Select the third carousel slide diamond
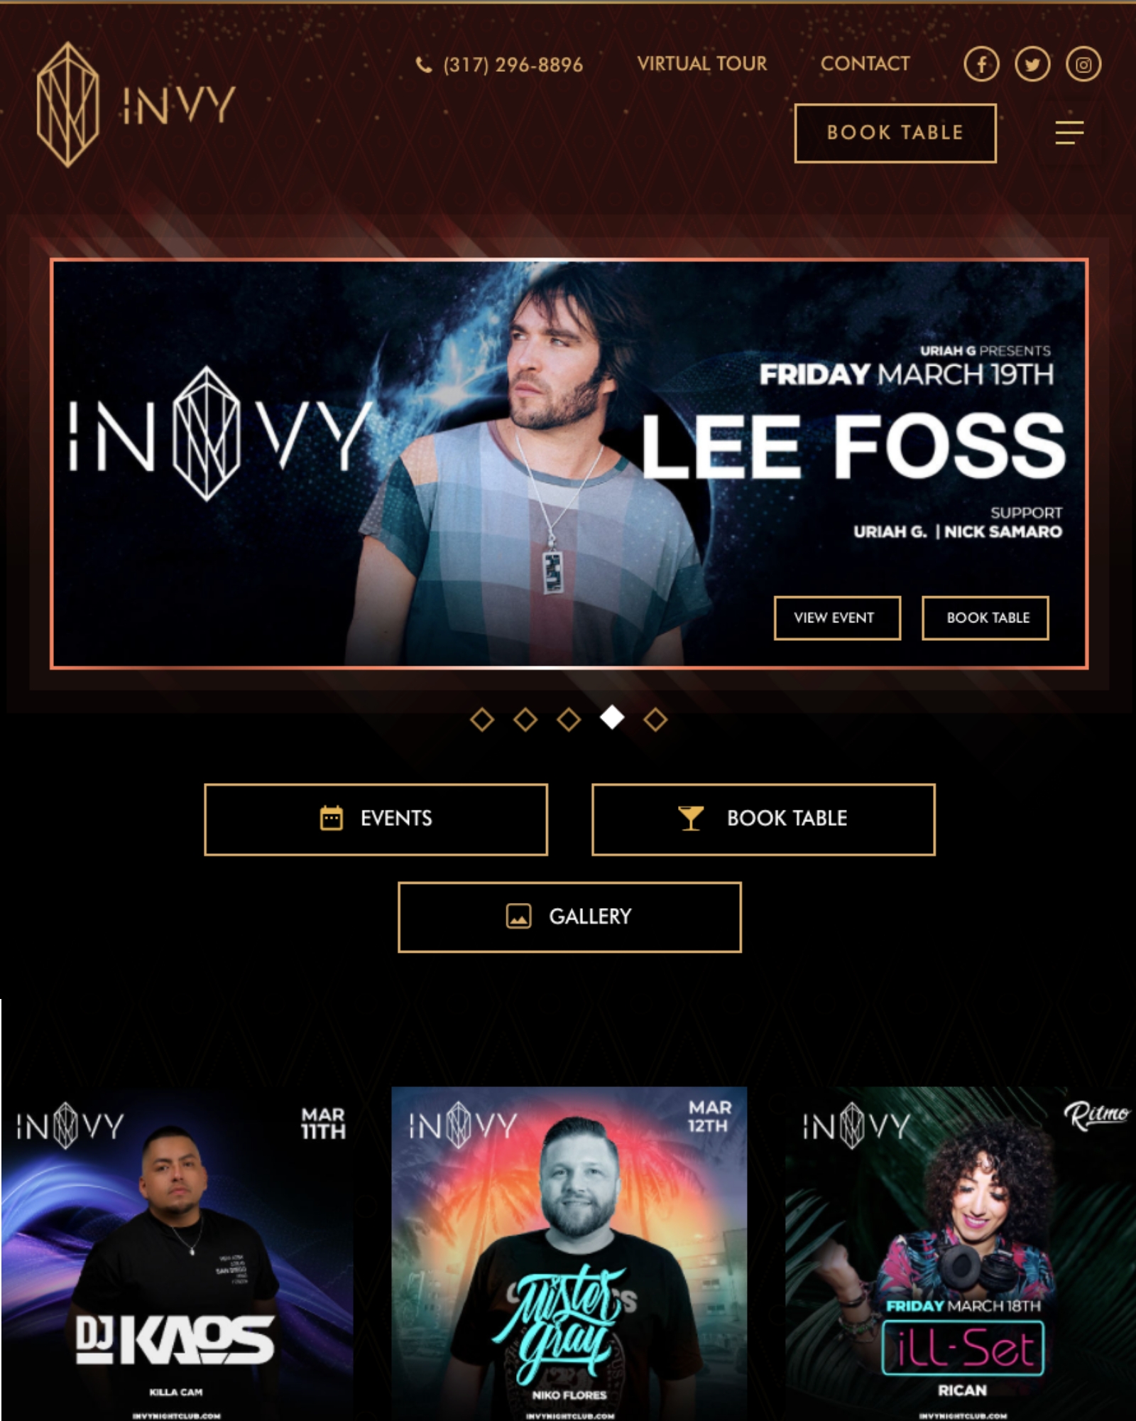The image size is (1136, 1421). click(x=569, y=719)
